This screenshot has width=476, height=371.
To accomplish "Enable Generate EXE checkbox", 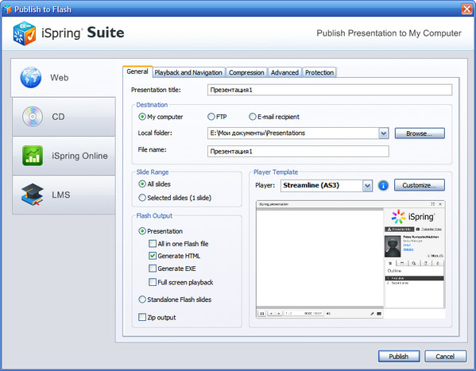I will pos(153,269).
